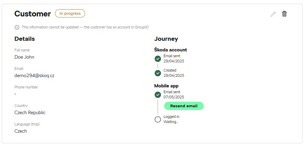Click the Journey section heading
The width and height of the screenshot is (305, 146).
tap(166, 39)
